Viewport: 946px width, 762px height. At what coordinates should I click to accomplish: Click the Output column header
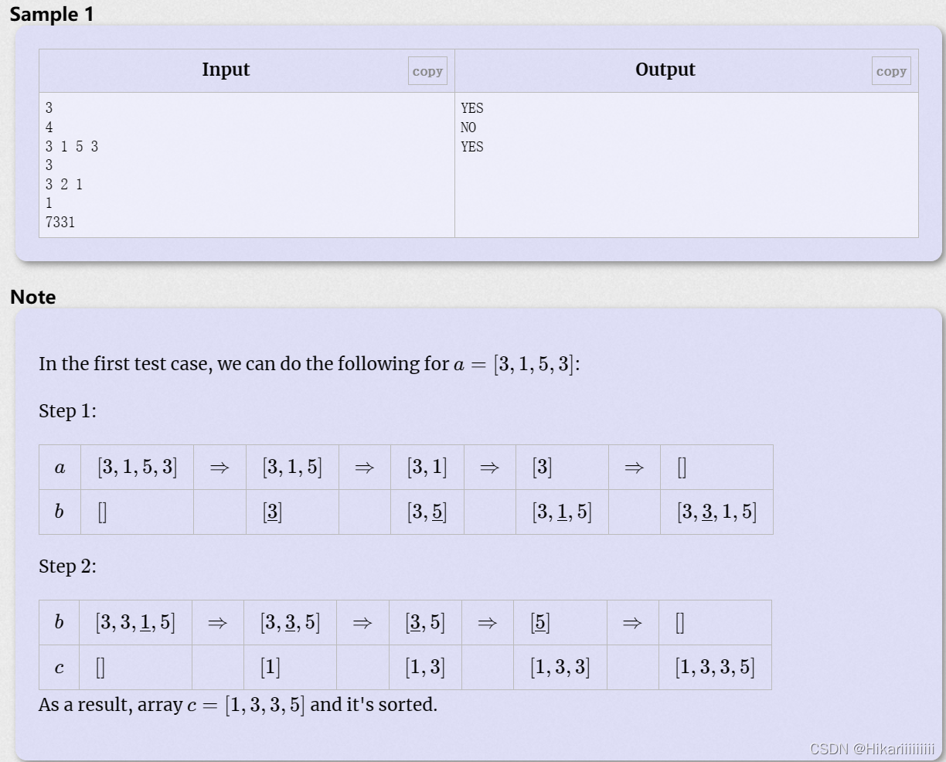click(x=665, y=70)
